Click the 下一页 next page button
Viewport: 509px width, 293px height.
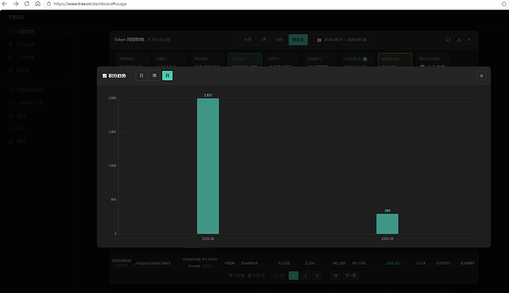[x=350, y=275]
